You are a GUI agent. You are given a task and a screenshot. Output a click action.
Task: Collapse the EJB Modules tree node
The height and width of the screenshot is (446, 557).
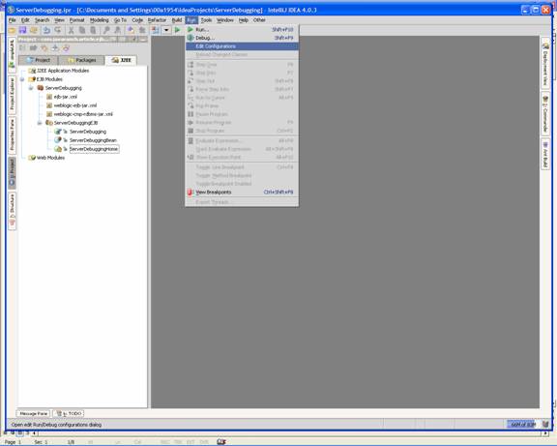coord(22,79)
